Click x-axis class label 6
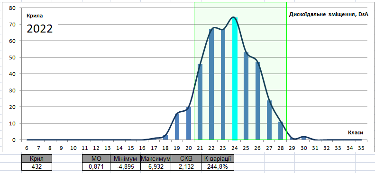 point(27,148)
